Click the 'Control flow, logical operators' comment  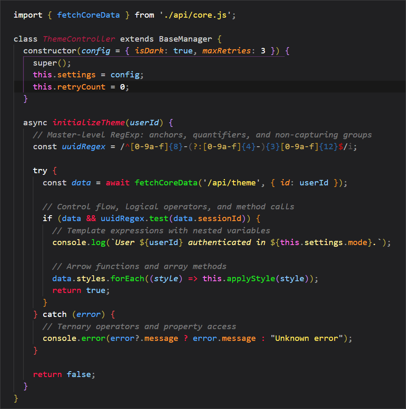168,206
